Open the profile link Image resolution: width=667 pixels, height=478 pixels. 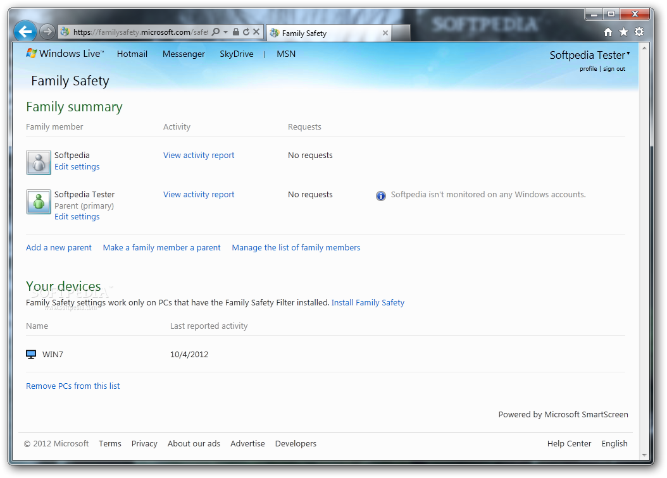click(588, 68)
